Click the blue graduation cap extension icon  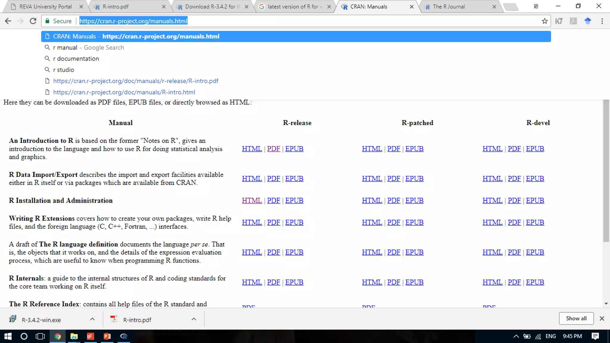(587, 21)
